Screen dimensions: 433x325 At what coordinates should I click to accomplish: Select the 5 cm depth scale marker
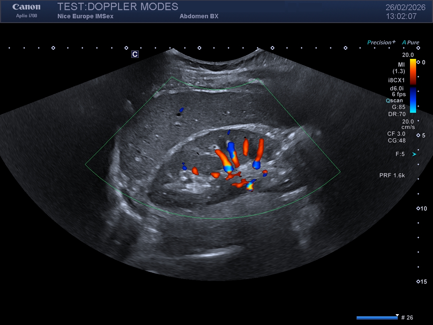tap(421, 135)
